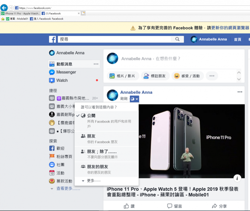The image size is (250, 211).
Task: Go to Home in the top bar
Action: click(x=237, y=39)
